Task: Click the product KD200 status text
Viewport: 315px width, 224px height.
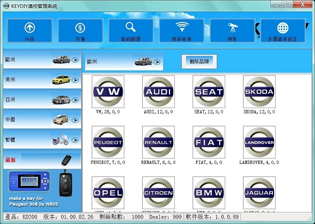Action: tap(21, 217)
